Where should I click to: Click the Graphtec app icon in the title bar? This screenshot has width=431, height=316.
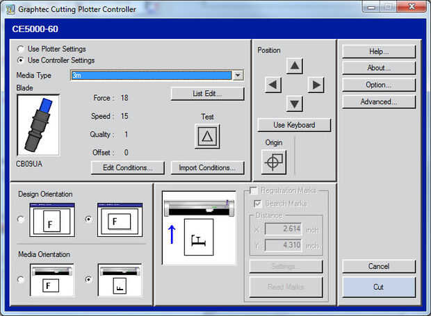coord(10,9)
